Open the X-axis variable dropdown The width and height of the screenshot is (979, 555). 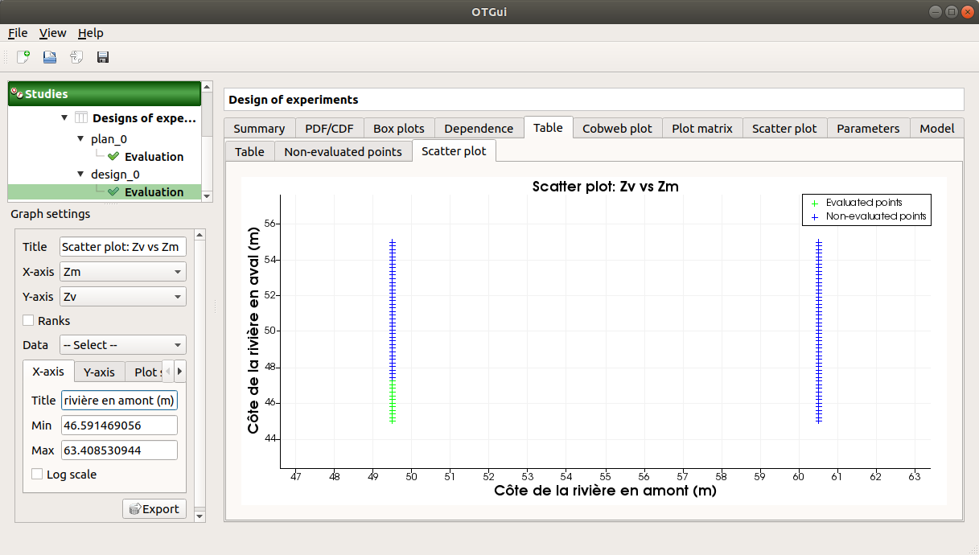(x=123, y=272)
